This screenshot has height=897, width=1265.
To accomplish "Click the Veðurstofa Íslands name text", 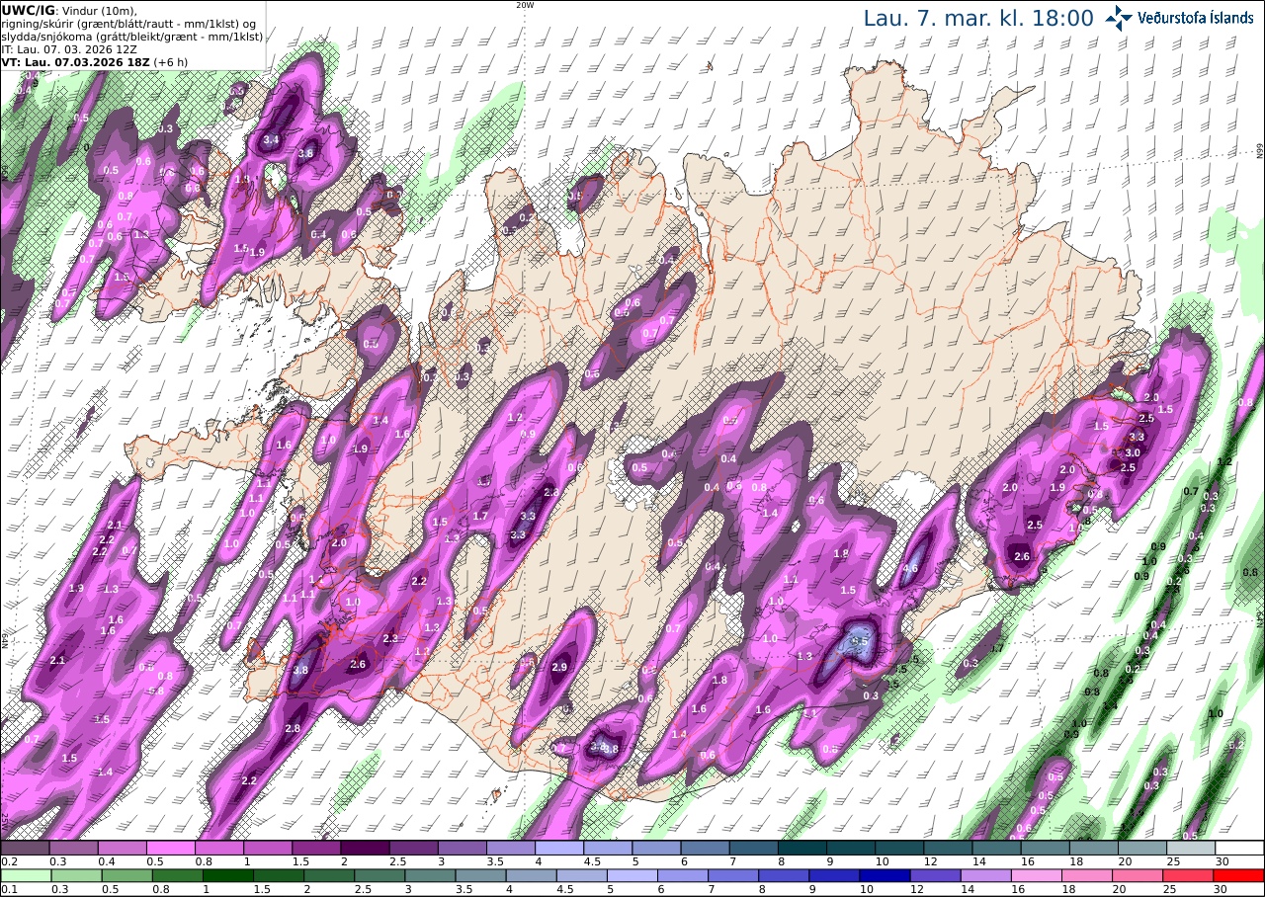I will coord(1195,18).
